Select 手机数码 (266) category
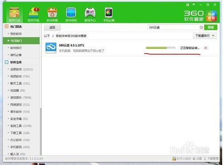The height and width of the screenshot is (165, 223). [20, 147]
